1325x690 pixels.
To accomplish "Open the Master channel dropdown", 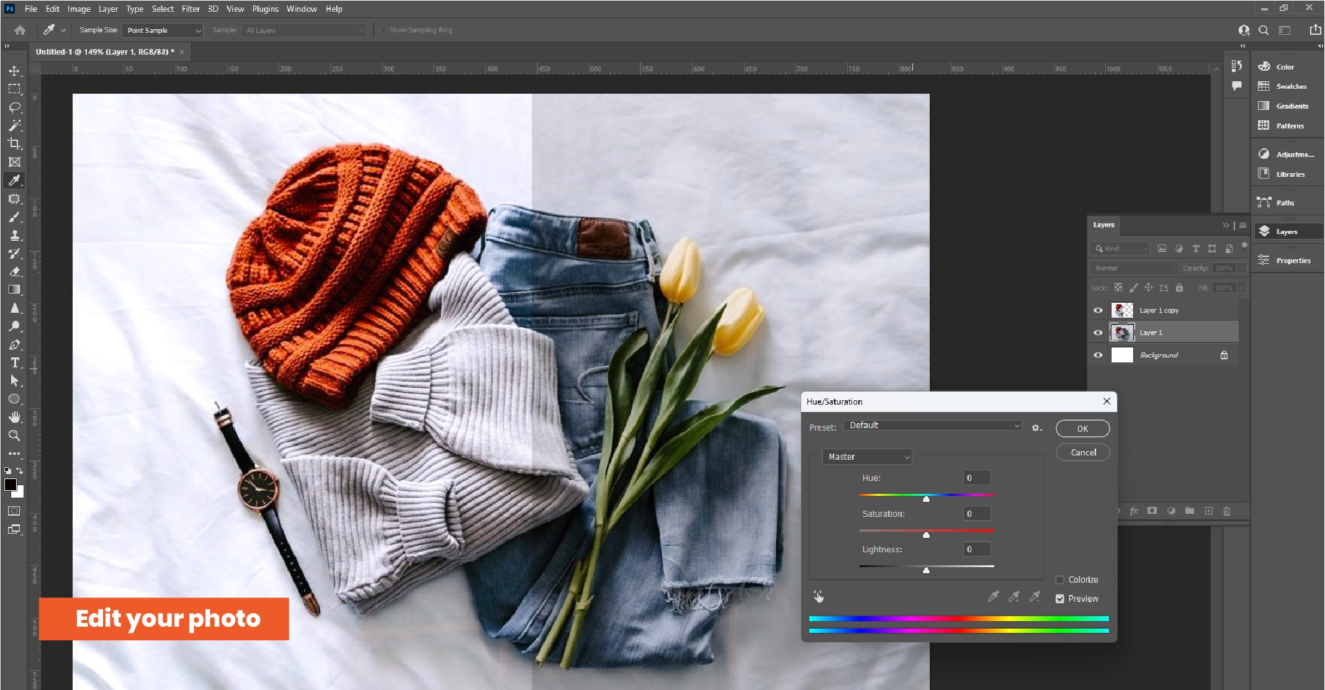I will [x=866, y=457].
